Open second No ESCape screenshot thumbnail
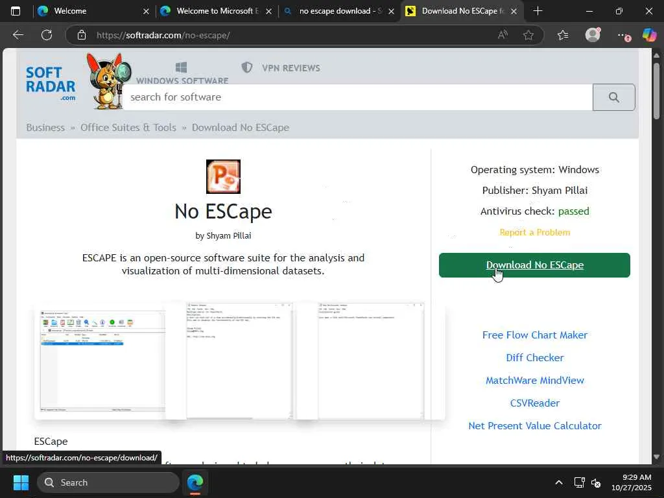 239,361
